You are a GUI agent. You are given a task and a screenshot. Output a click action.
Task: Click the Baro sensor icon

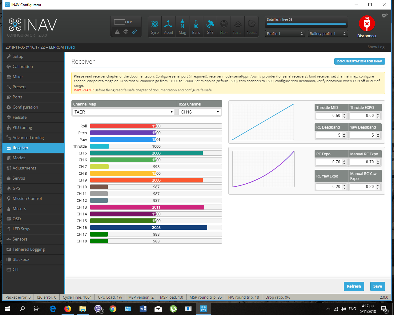196,26
